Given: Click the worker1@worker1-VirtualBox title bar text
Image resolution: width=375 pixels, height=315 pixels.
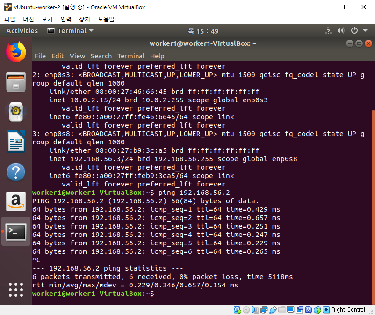Looking at the screenshot, I should 203,43.
